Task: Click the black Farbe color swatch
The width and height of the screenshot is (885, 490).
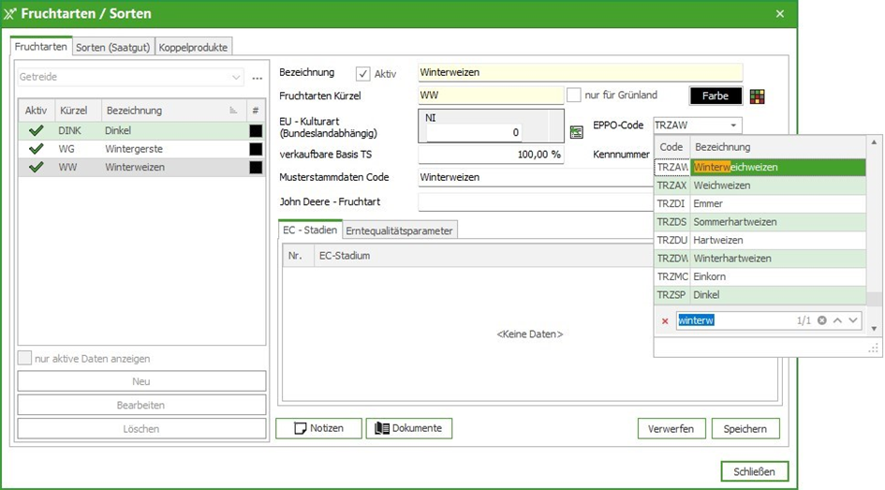Action: 715,96
